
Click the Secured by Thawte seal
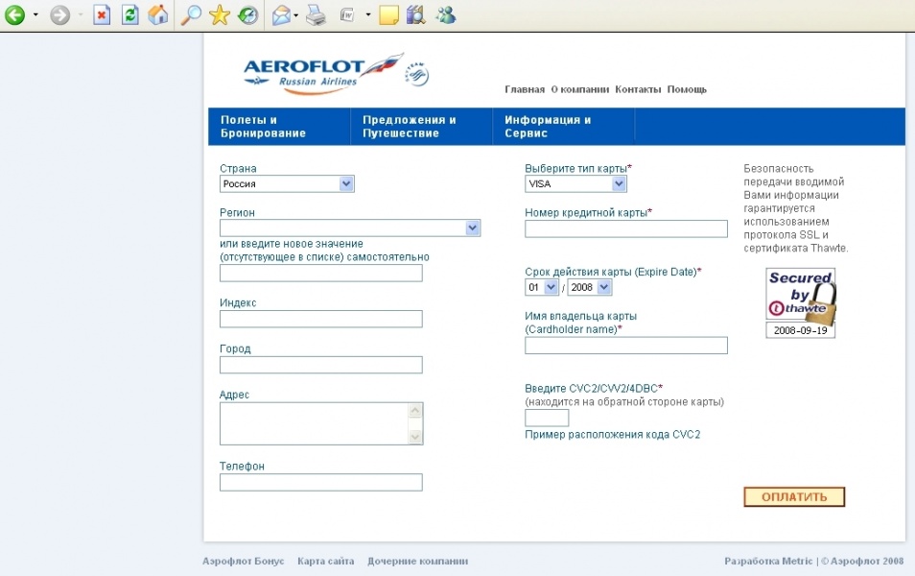pyautogui.click(x=800, y=295)
